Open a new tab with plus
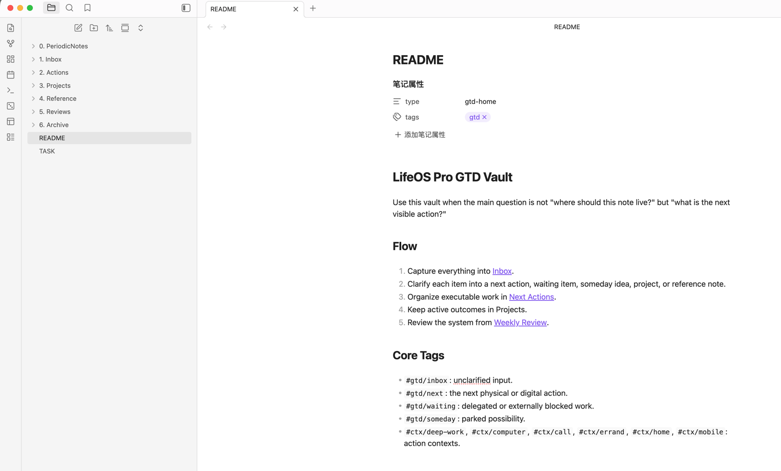 point(313,8)
